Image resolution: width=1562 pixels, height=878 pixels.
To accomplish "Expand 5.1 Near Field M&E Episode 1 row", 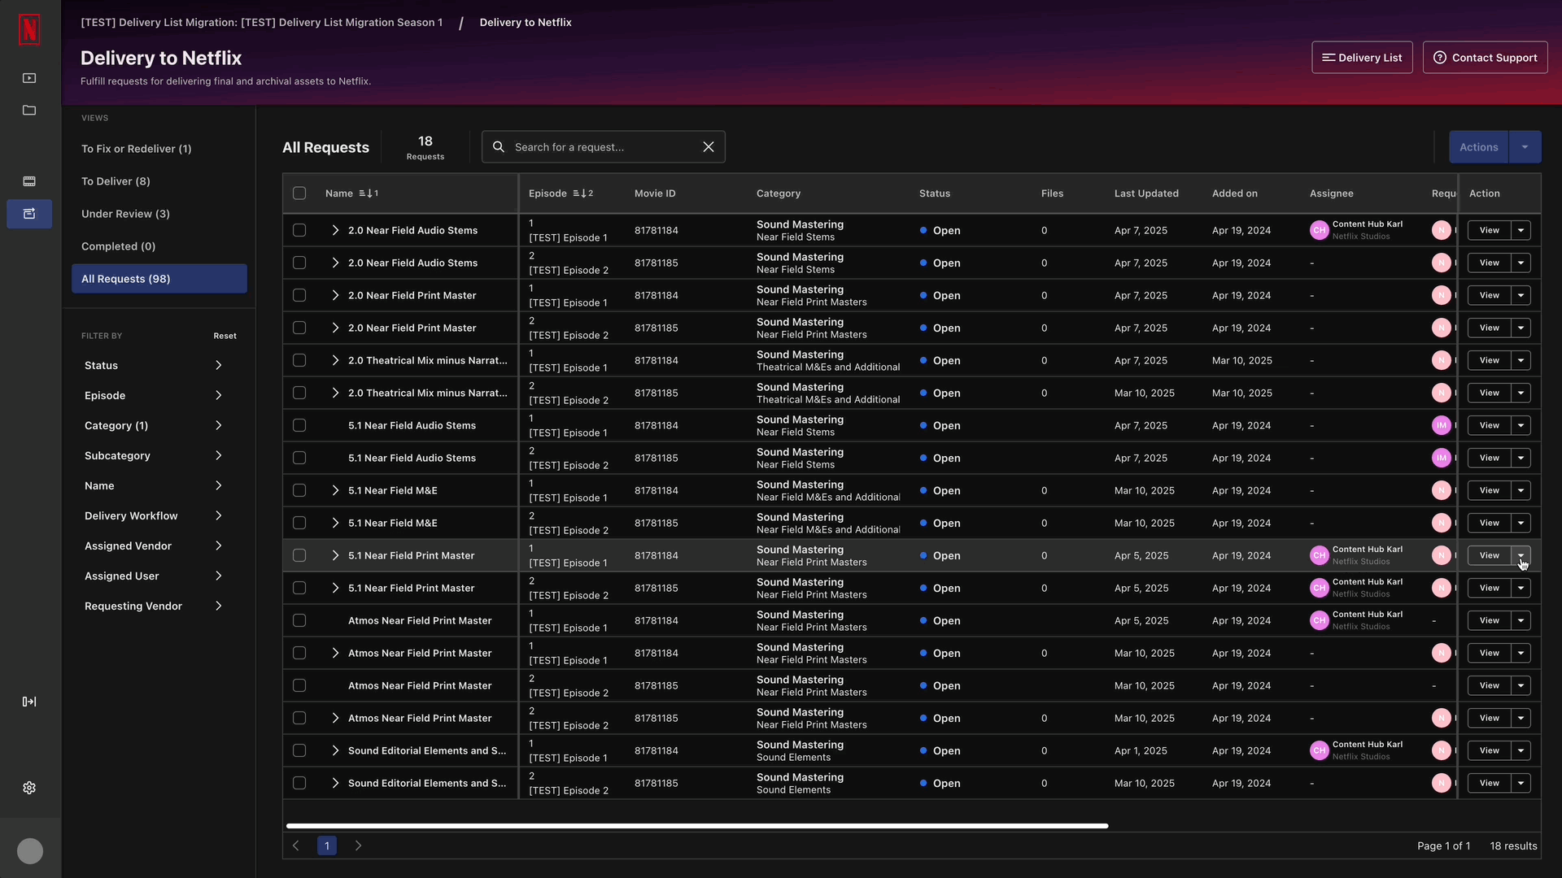I will point(335,490).
